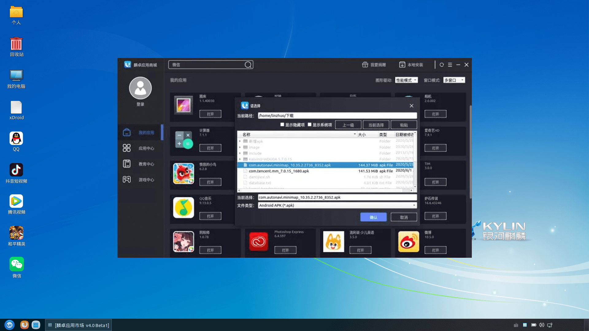Open the hamburger menu in app store
589x331 pixels.
click(450, 65)
